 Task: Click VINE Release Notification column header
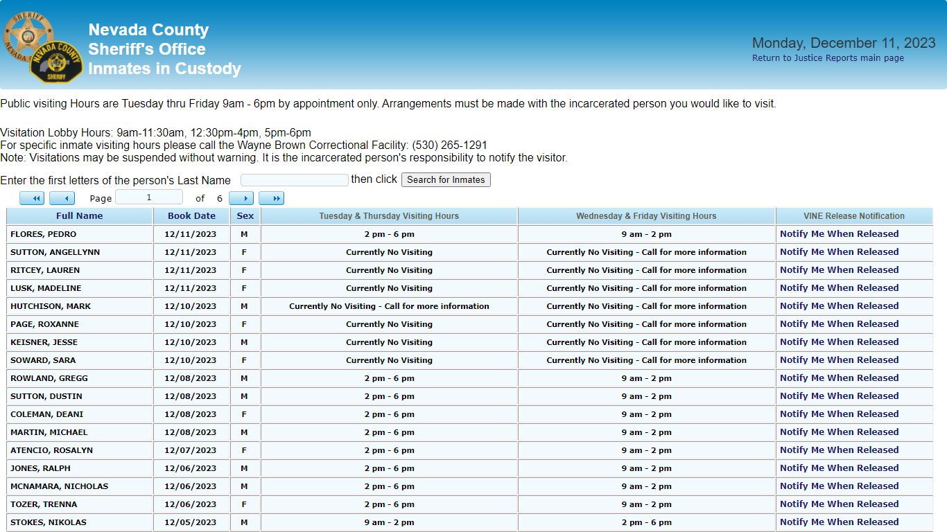coord(854,216)
